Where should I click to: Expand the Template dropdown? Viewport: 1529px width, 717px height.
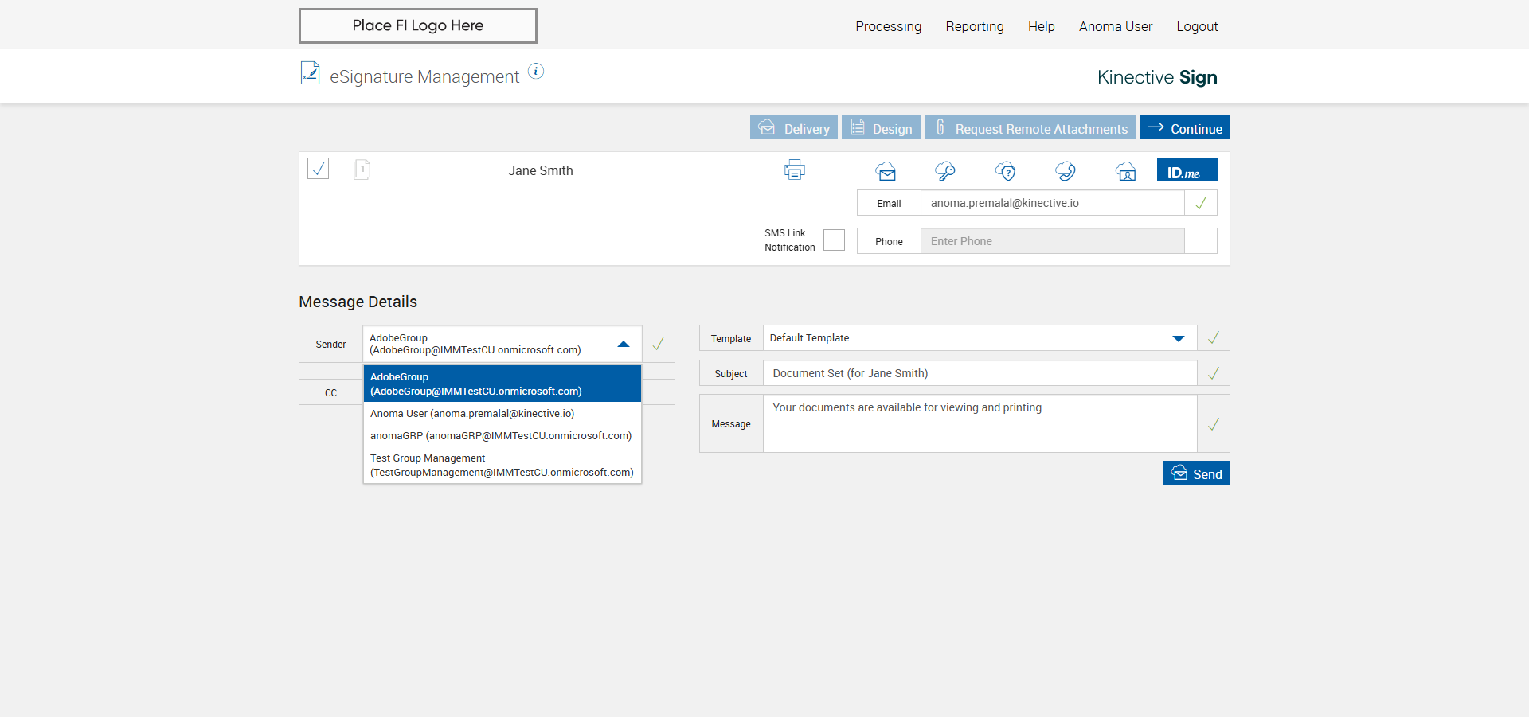tap(1179, 338)
